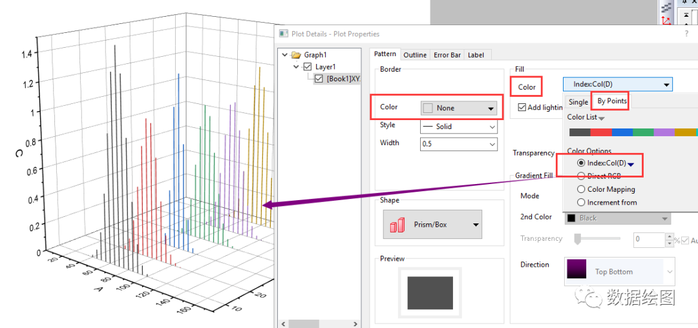Click the purple color list swatch
The width and height of the screenshot is (698, 328).
click(x=664, y=132)
